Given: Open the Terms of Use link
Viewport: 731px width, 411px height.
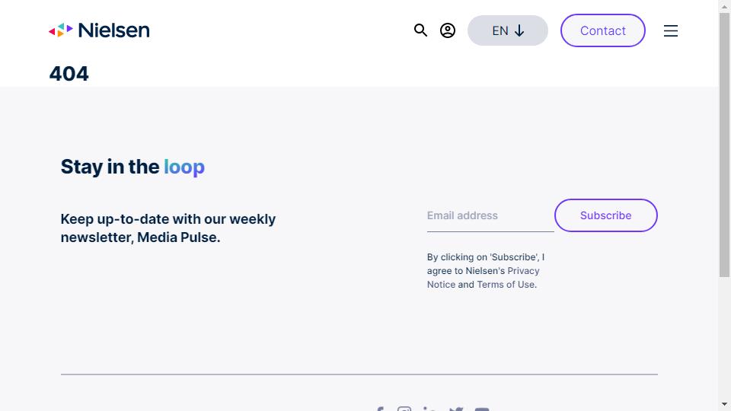Looking at the screenshot, I should [506, 285].
